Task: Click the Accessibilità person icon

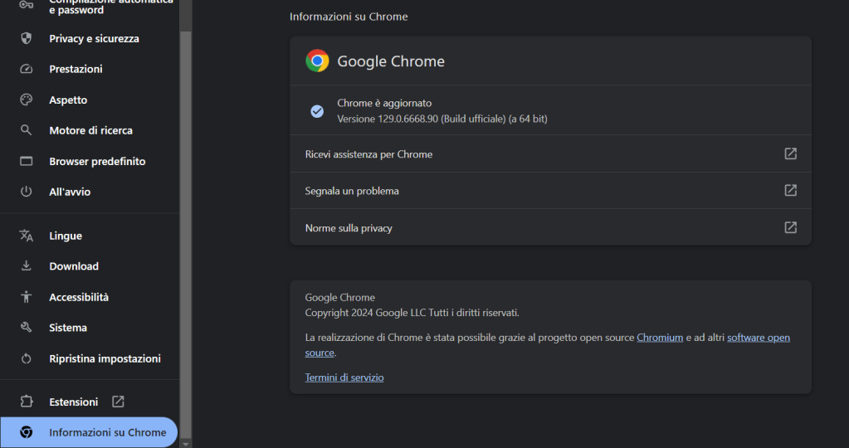Action: (26, 297)
